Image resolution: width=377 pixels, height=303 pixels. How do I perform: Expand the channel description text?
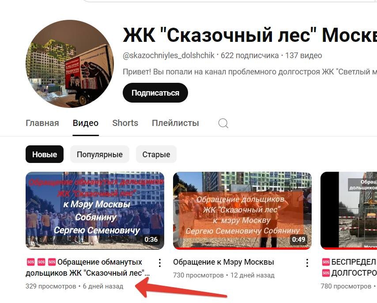(x=249, y=72)
